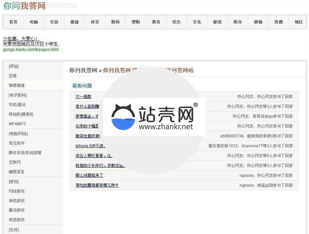Screen dimensions: 309x234
Task: Open the 首页 navigation item
Action: 13,22
